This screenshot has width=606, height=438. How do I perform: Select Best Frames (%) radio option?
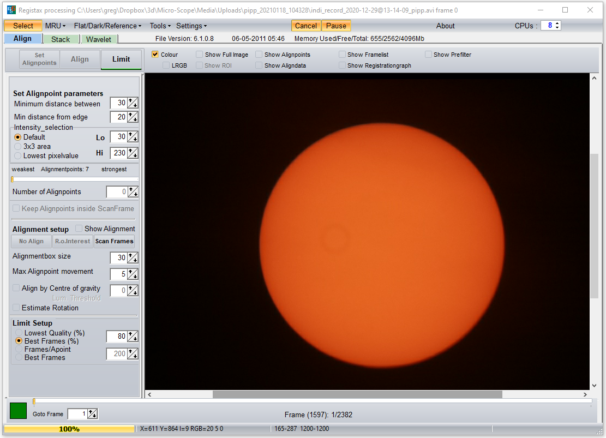pos(18,341)
